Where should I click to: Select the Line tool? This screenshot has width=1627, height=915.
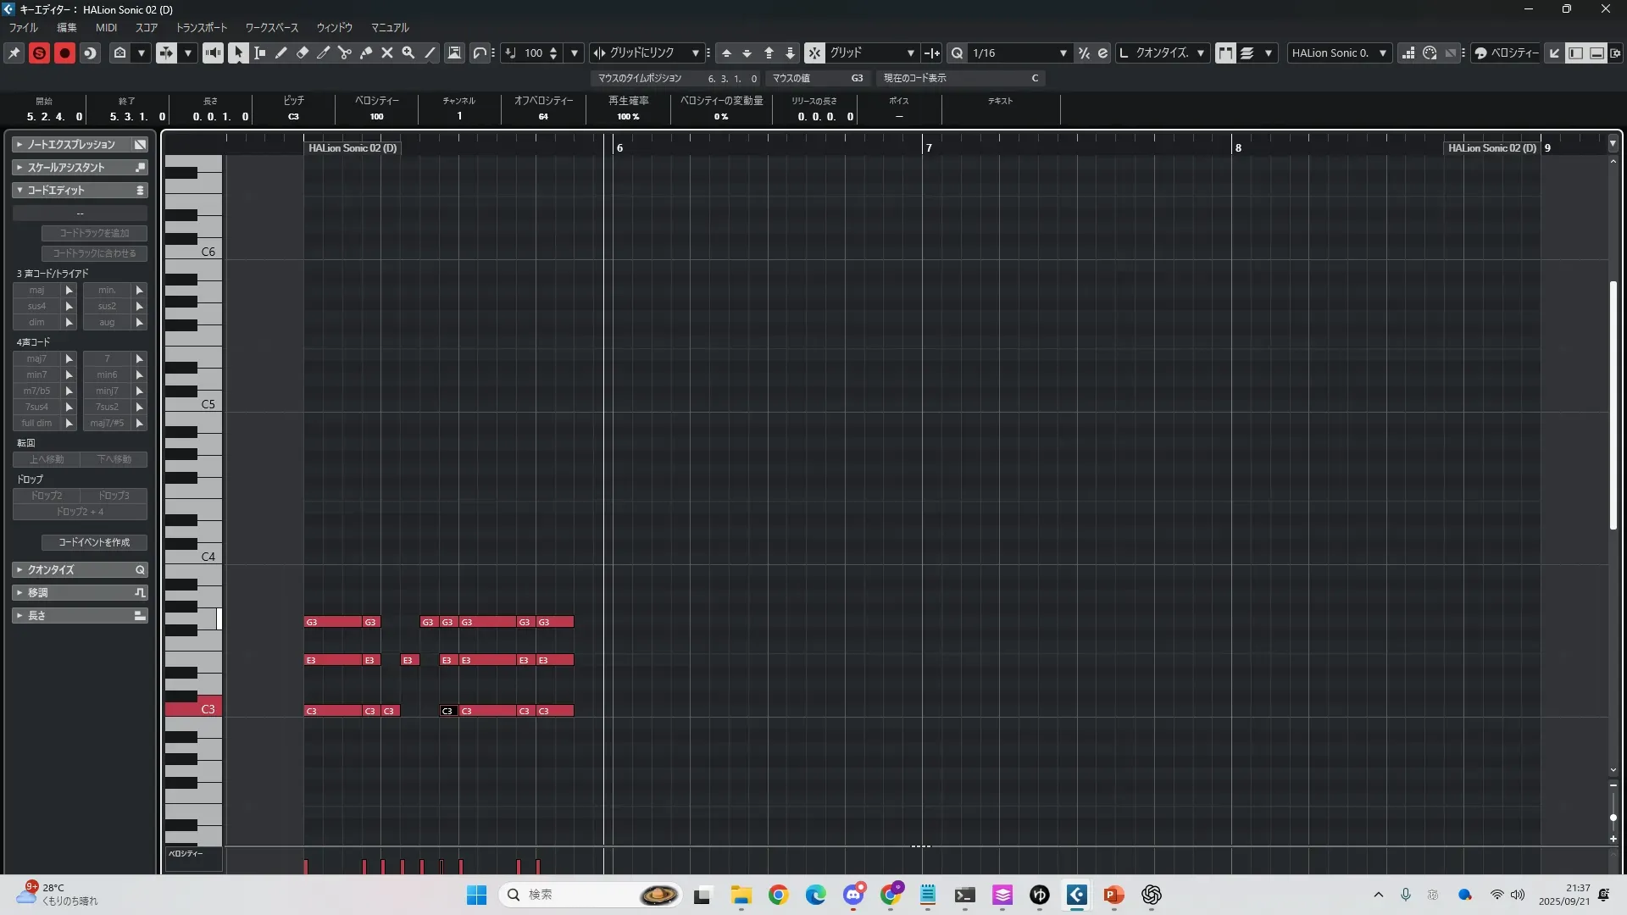click(x=430, y=53)
